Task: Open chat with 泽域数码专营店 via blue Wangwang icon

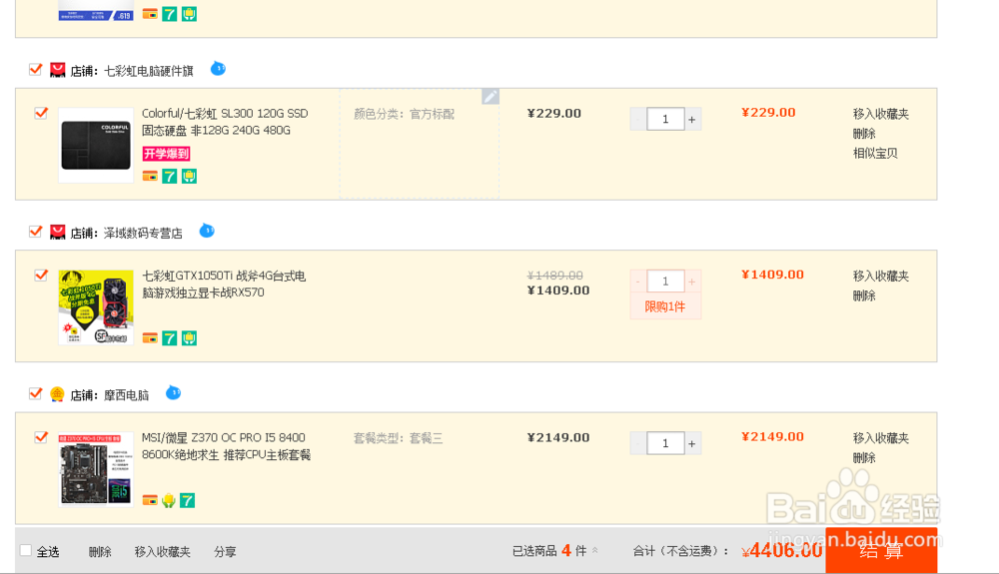Action: point(207,231)
